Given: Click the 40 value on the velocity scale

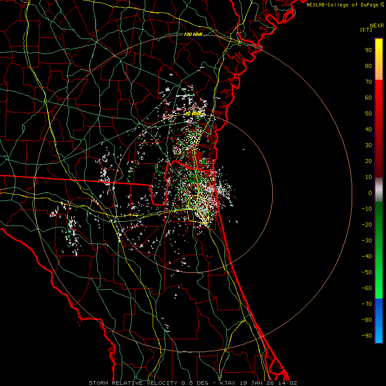Looking at the screenshot, I should 368,130.
